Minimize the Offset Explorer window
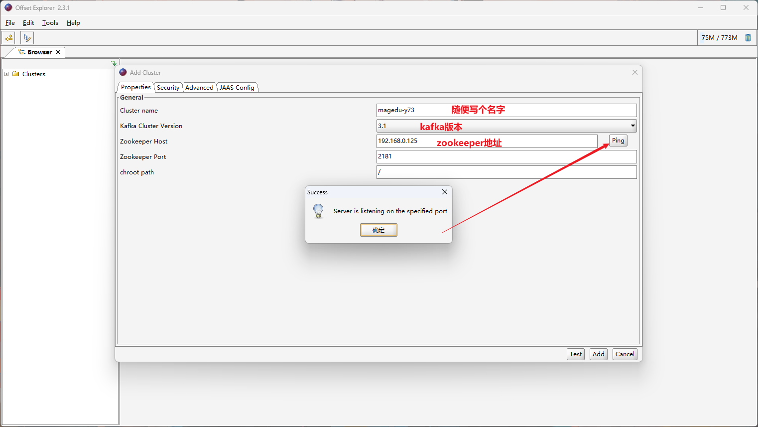Viewport: 758px width, 427px height. coord(701,7)
